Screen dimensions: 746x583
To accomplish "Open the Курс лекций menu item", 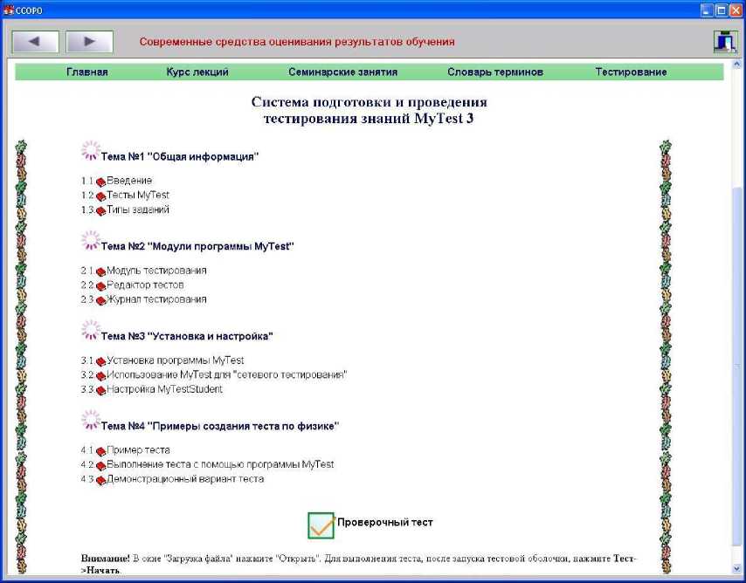I will tap(197, 72).
